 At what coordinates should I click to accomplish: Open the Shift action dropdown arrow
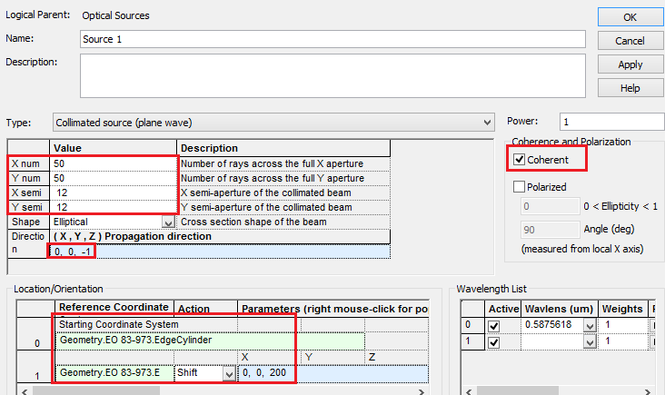(x=229, y=373)
